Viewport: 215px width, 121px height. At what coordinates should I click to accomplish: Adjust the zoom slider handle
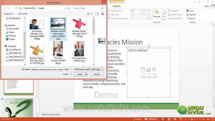pyautogui.click(x=192, y=119)
